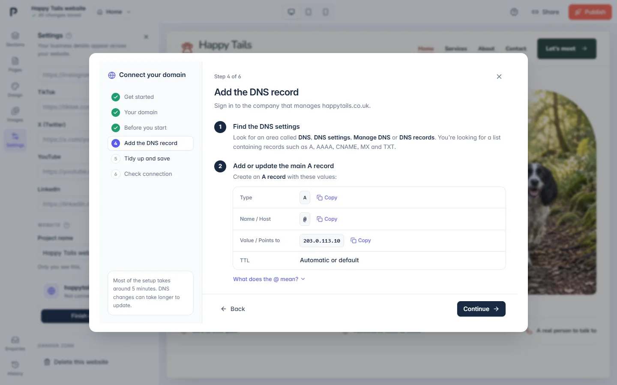Image resolution: width=617 pixels, height=385 pixels.
Task: Open the 'Get started' step
Action: point(150,97)
